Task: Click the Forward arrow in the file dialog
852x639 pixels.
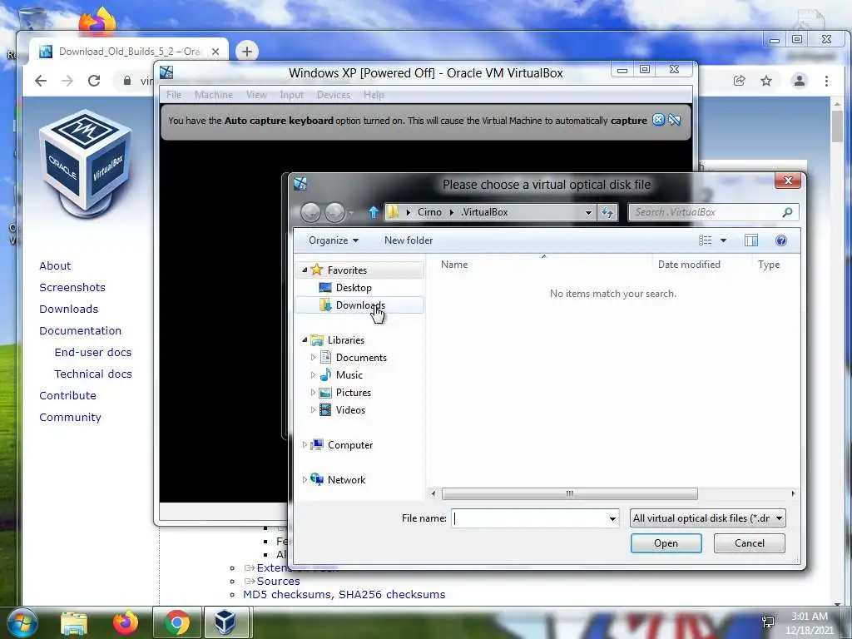Action: pyautogui.click(x=334, y=212)
